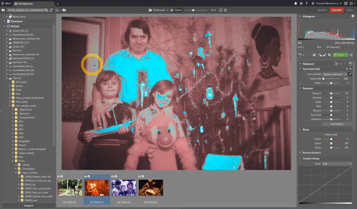
Task: Create a new folder icon
Action: click(64, 10)
